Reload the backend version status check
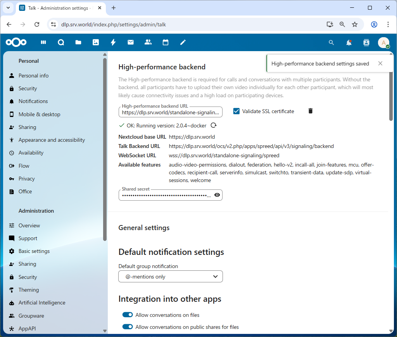The height and width of the screenshot is (337, 397). [x=213, y=126]
